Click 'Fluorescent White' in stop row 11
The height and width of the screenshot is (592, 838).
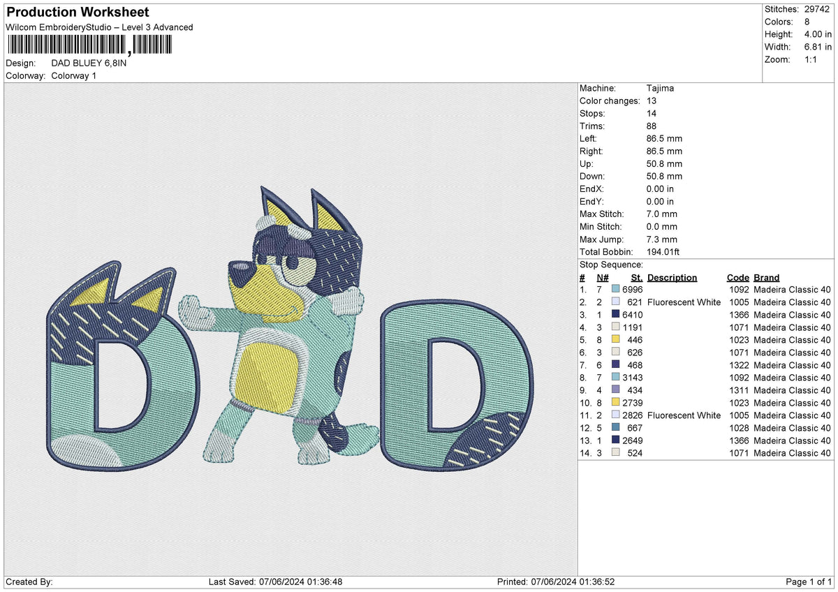click(684, 415)
